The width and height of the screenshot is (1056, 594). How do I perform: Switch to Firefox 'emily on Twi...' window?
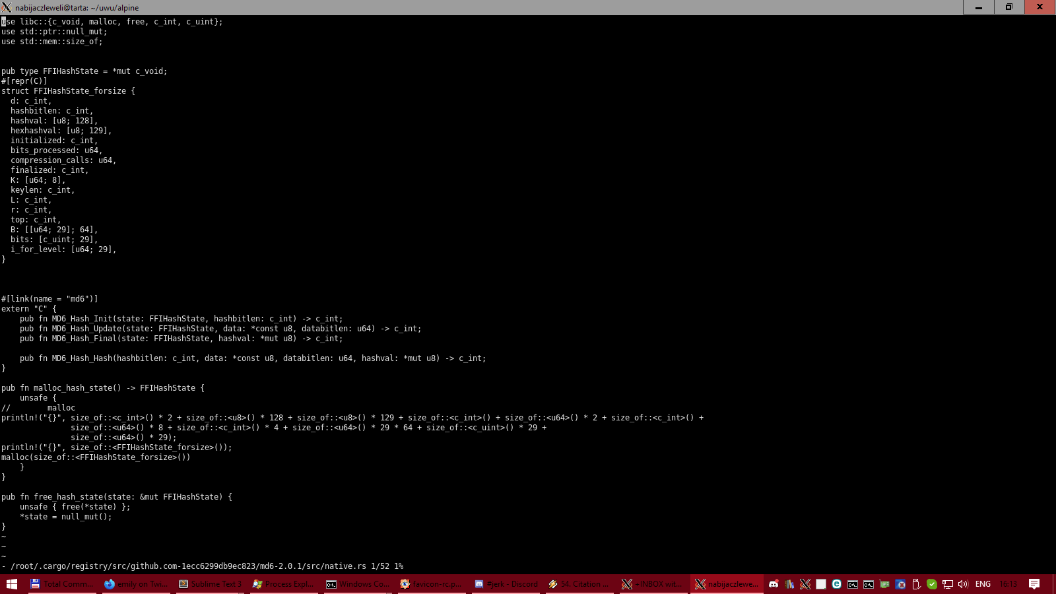[135, 584]
